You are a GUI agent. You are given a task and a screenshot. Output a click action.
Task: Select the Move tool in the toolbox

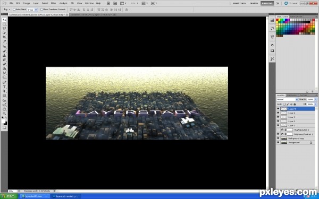(x=4, y=20)
